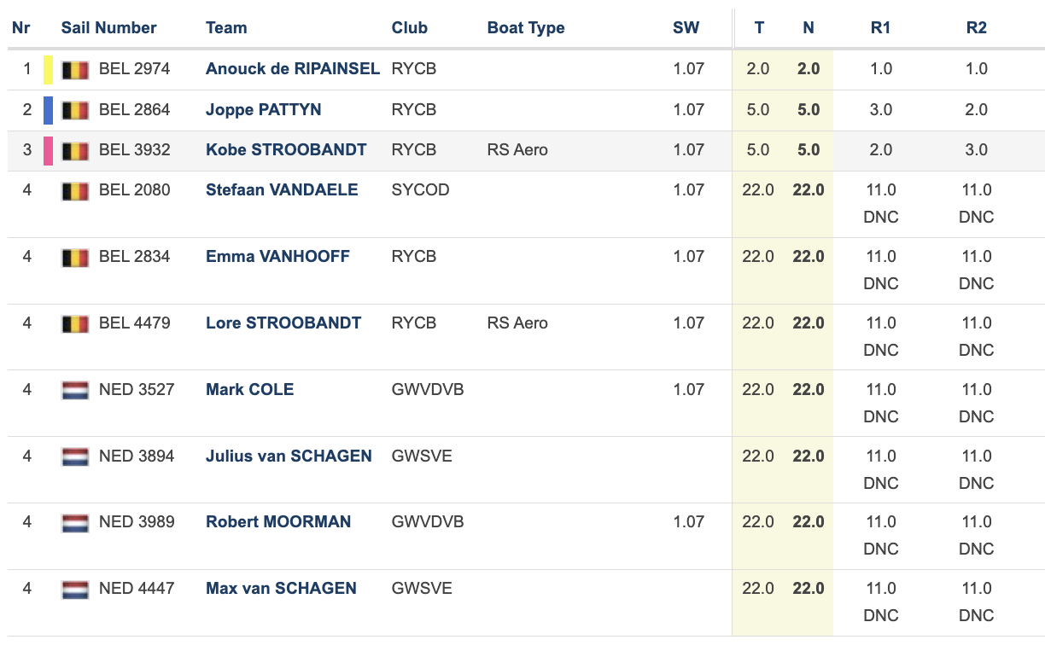Image resolution: width=1045 pixels, height=657 pixels.
Task: Click the pink third-place color marker
Action: 49,150
